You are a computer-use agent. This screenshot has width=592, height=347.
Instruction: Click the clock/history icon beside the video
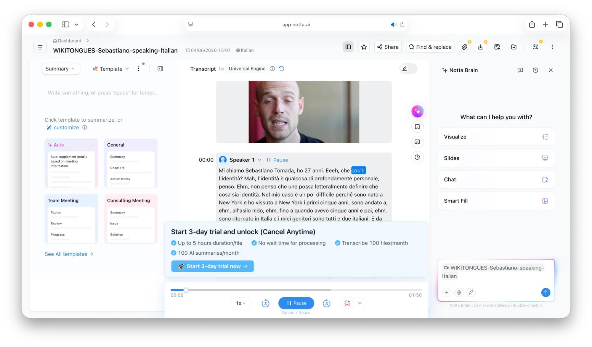417,157
